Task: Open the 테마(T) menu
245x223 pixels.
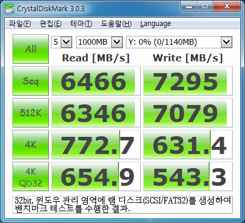Action: (81, 24)
